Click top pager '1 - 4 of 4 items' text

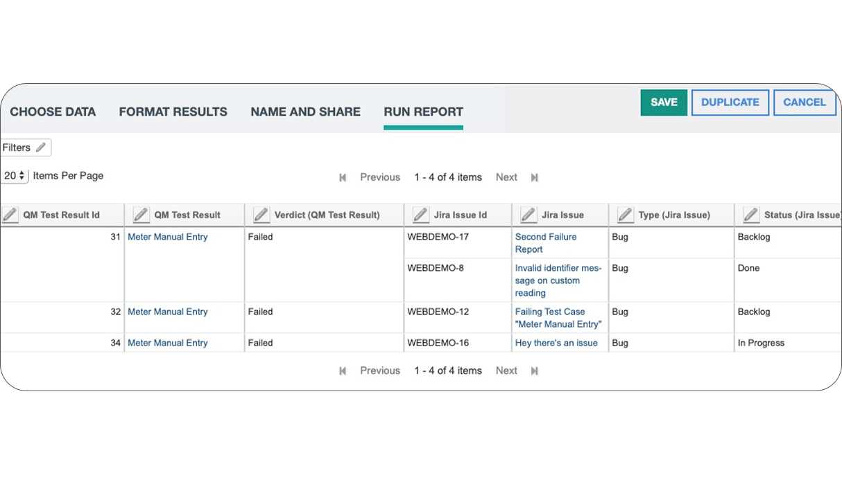448,177
